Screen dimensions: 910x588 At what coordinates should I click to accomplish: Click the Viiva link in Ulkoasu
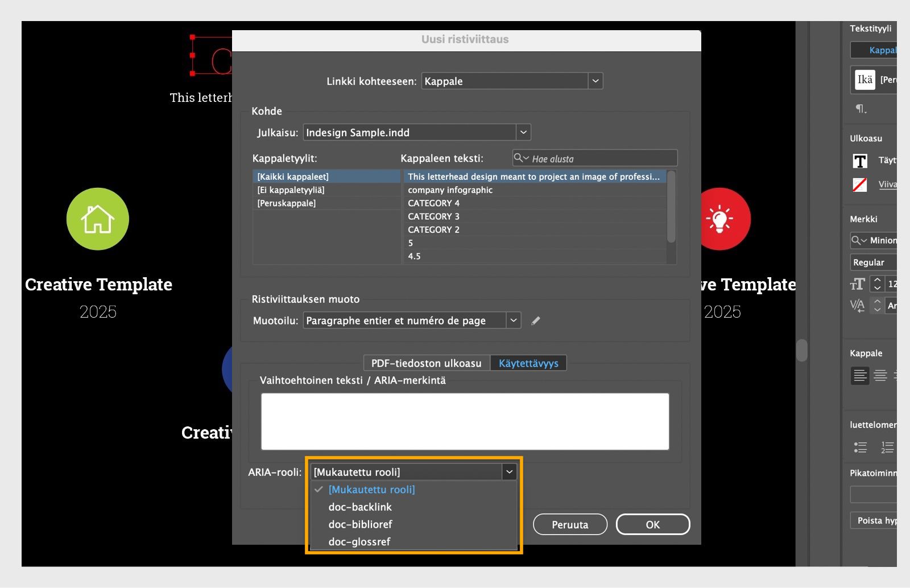887,184
